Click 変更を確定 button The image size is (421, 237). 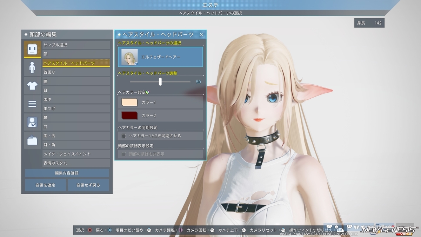(45, 185)
